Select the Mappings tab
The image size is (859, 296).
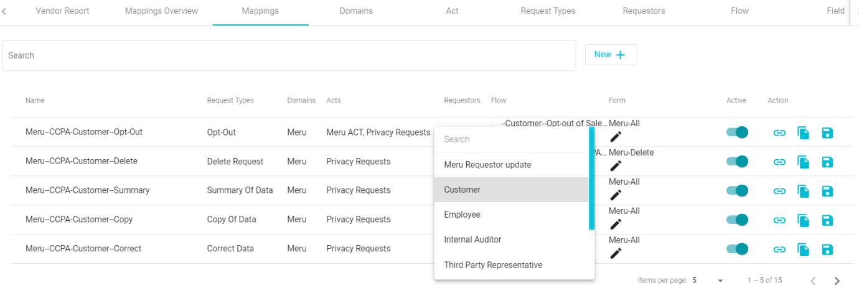(x=261, y=11)
